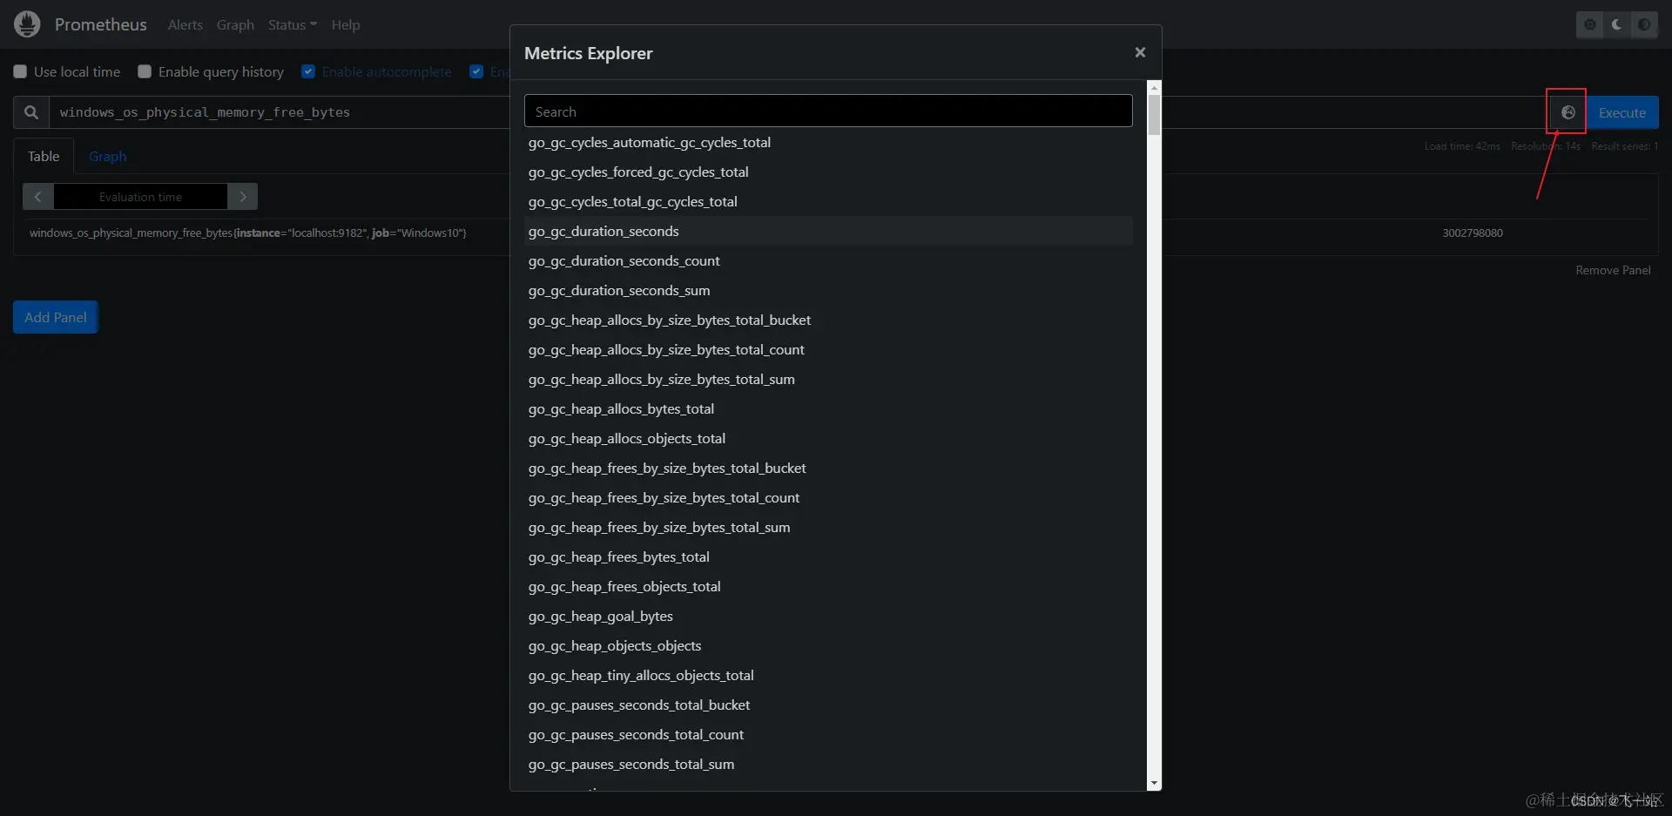
Task: Click the Add Panel button
Action: [56, 317]
